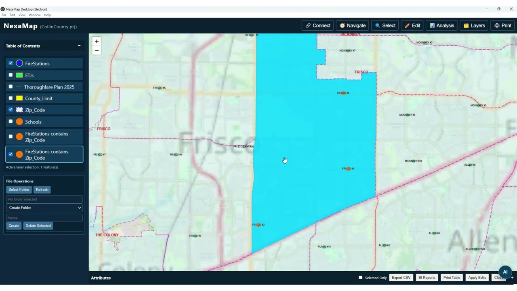
Task: Click the Create button
Action: point(14,226)
